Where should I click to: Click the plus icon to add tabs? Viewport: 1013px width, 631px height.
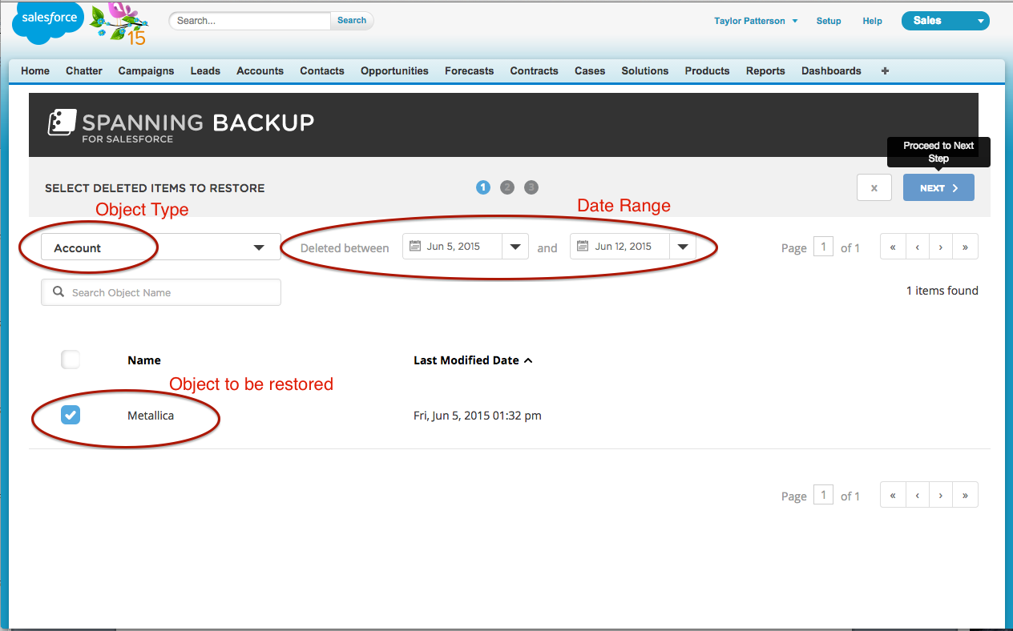coord(885,70)
